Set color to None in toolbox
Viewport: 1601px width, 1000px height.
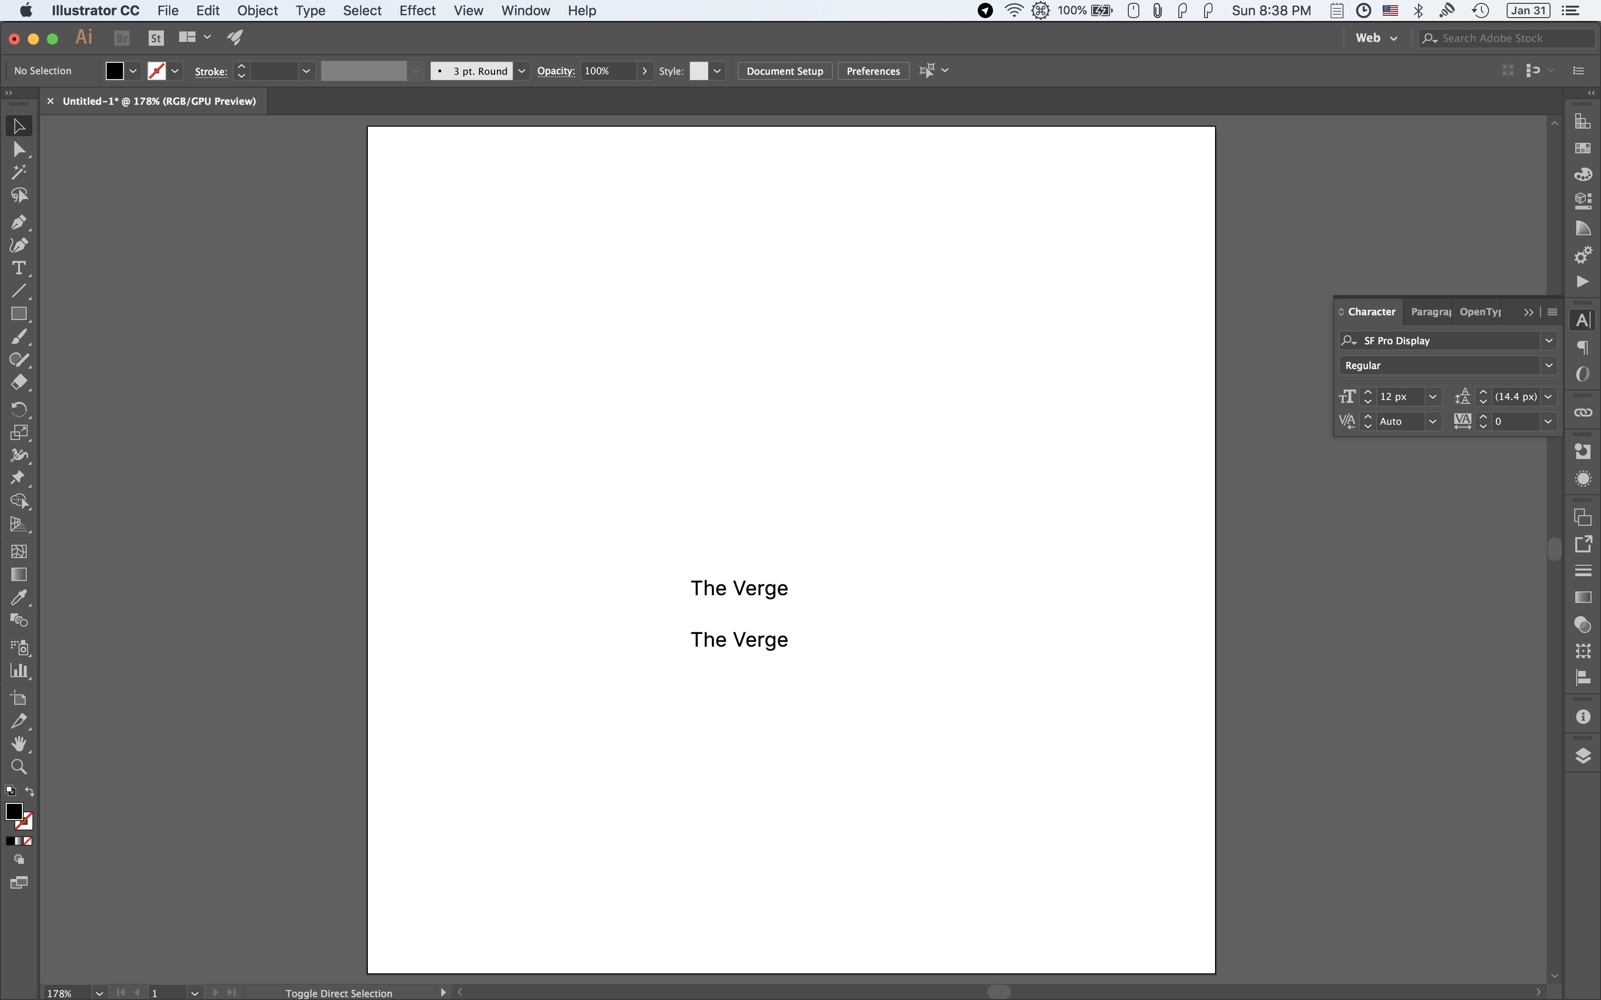[28, 841]
